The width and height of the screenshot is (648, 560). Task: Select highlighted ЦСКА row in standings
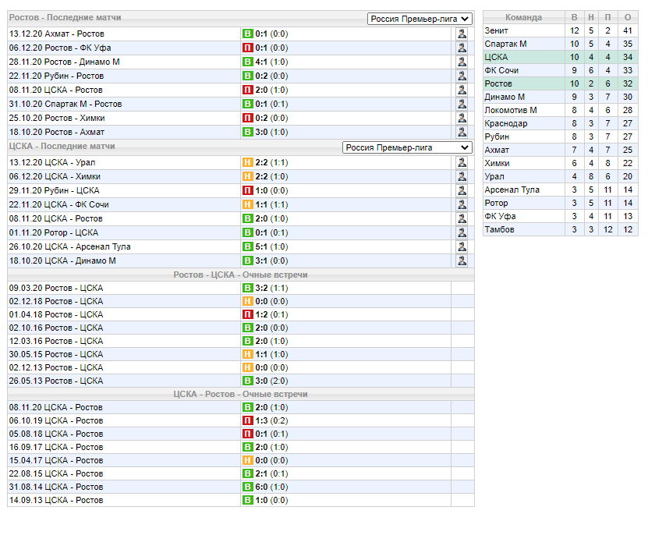click(x=561, y=57)
